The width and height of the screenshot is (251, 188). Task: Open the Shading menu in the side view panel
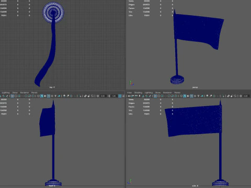138,92
